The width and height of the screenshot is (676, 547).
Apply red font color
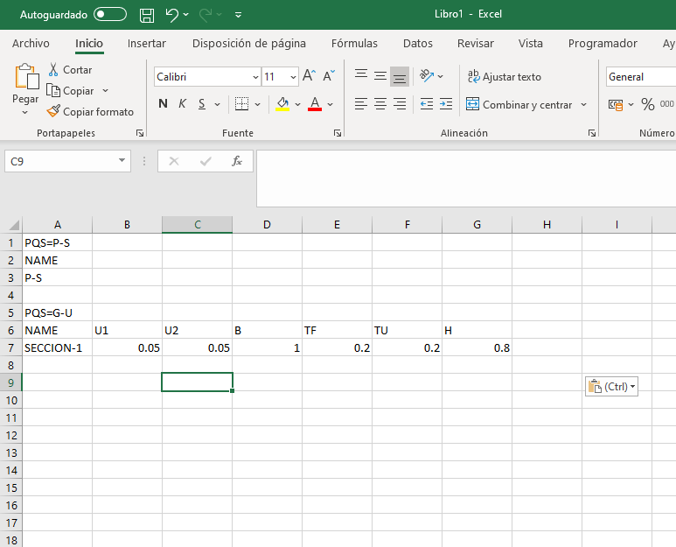point(315,104)
